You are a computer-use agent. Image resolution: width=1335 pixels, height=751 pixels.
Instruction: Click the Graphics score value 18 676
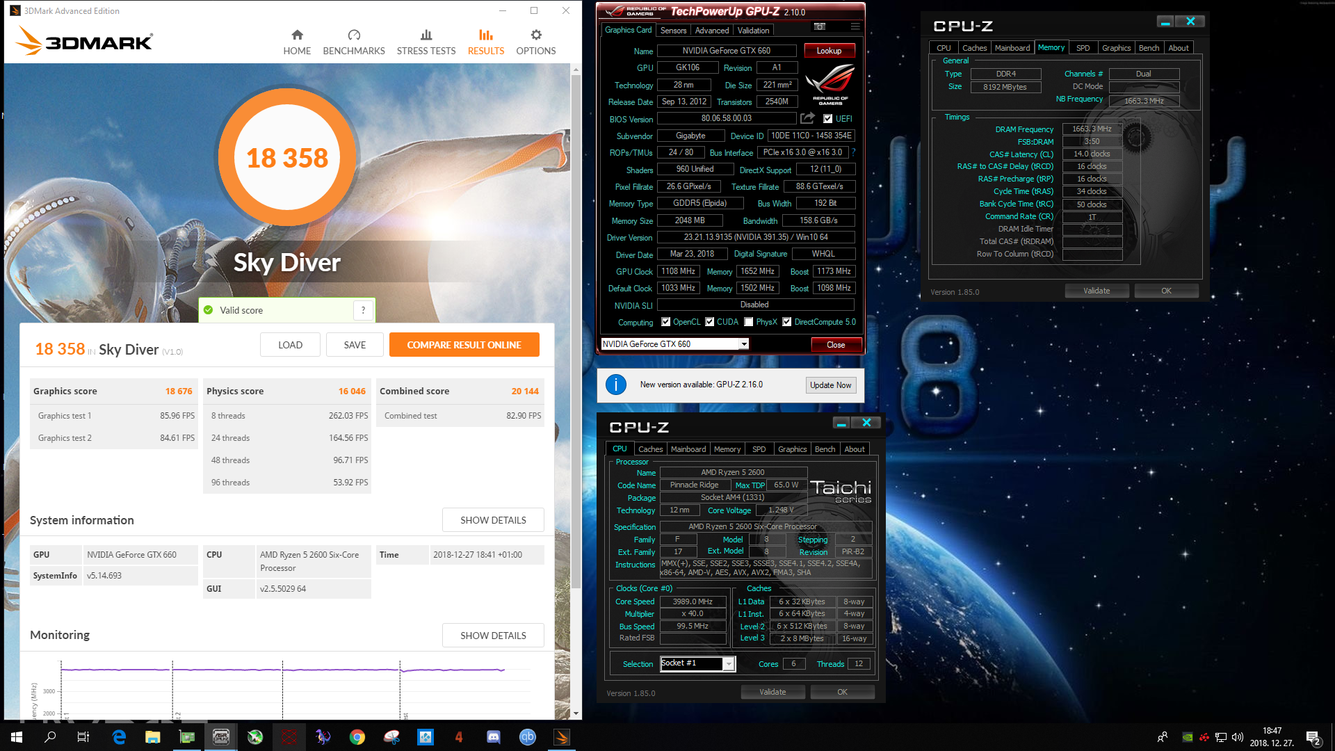click(x=179, y=391)
